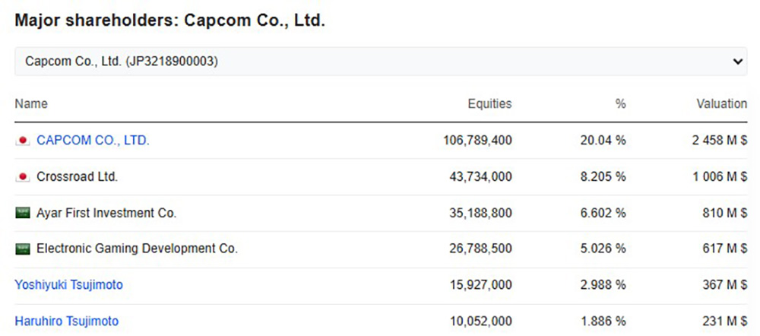Click the Saudi flag beside Electronic Gaming Development
The height and width of the screenshot is (336, 760).
click(x=23, y=249)
